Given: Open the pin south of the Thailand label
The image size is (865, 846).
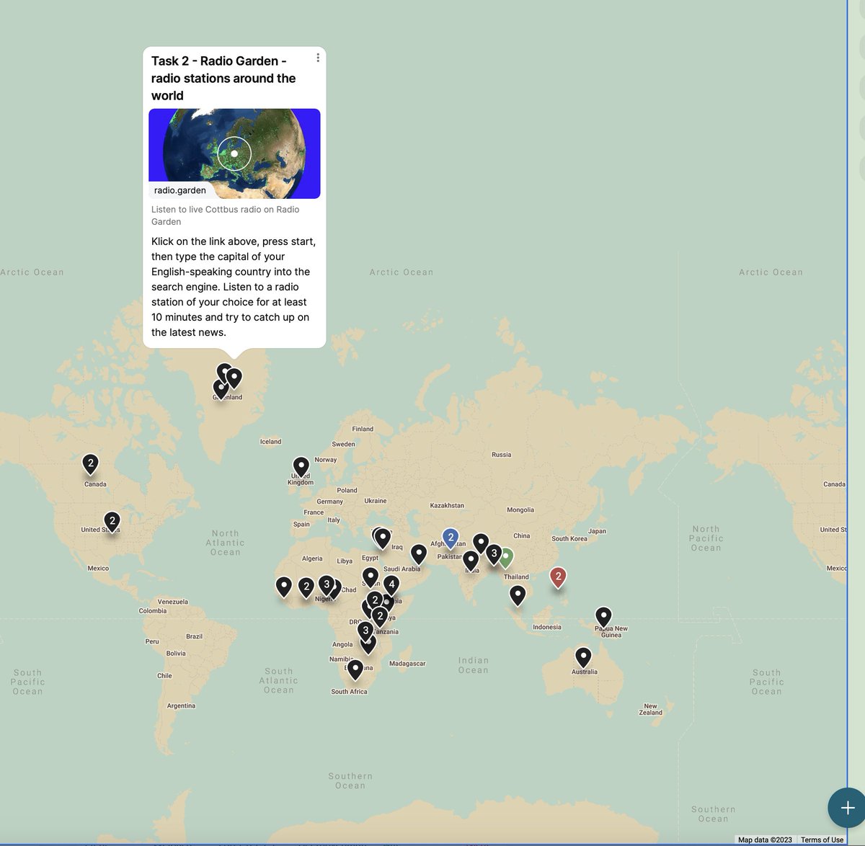Looking at the screenshot, I should [518, 596].
